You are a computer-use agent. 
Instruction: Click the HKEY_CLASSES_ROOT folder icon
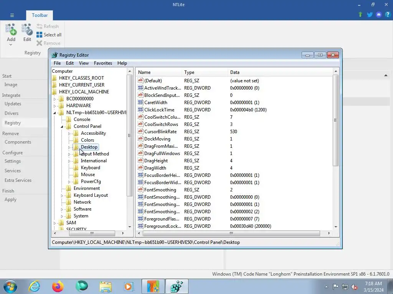(x=54, y=78)
